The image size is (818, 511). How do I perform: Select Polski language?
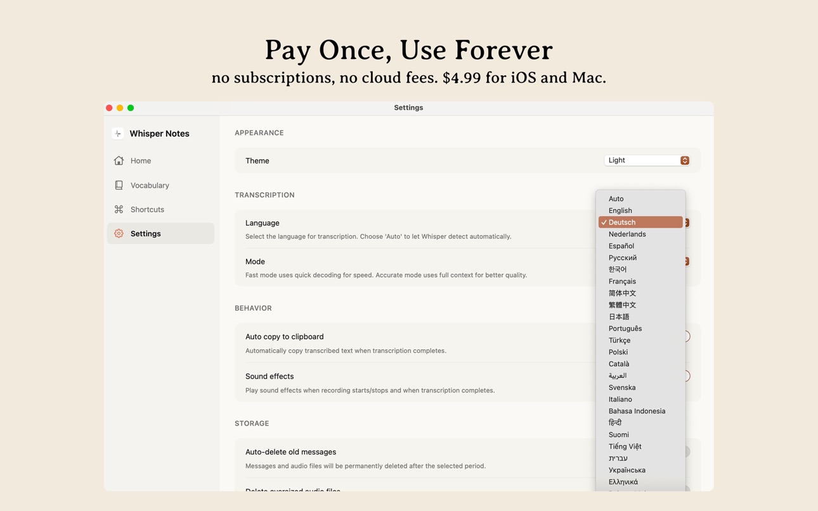pyautogui.click(x=640, y=352)
